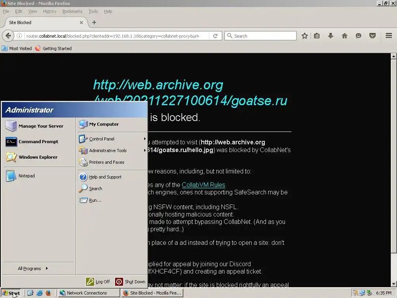Open a new tab with the plus button
Screen dimensions: 397x298
tap(94, 22)
